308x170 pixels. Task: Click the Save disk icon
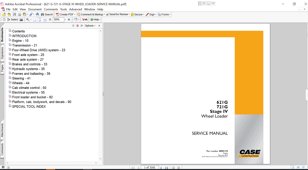14,14
